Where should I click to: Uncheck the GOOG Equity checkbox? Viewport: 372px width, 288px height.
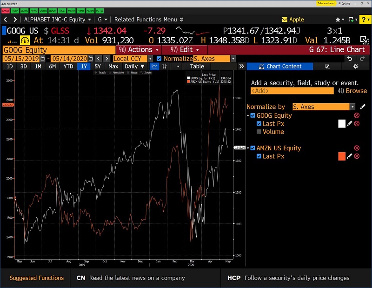(x=252, y=115)
